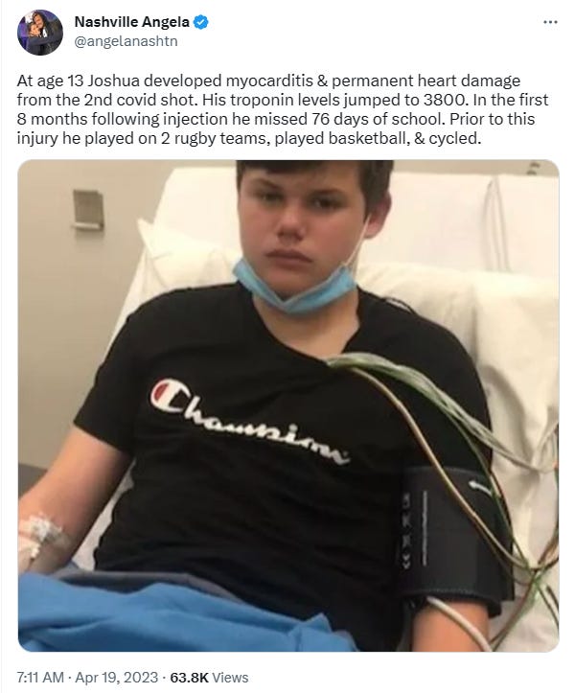Image resolution: width=575 pixels, height=693 pixels.
Task: Click the wall fixture in photo background
Action: click(88, 210)
